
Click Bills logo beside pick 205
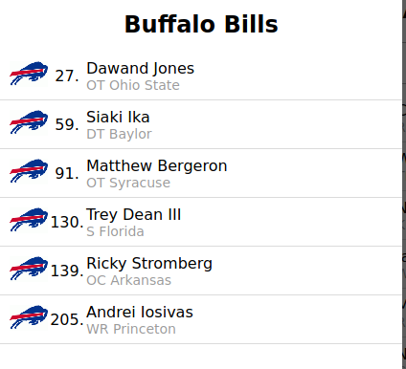pyautogui.click(x=29, y=317)
